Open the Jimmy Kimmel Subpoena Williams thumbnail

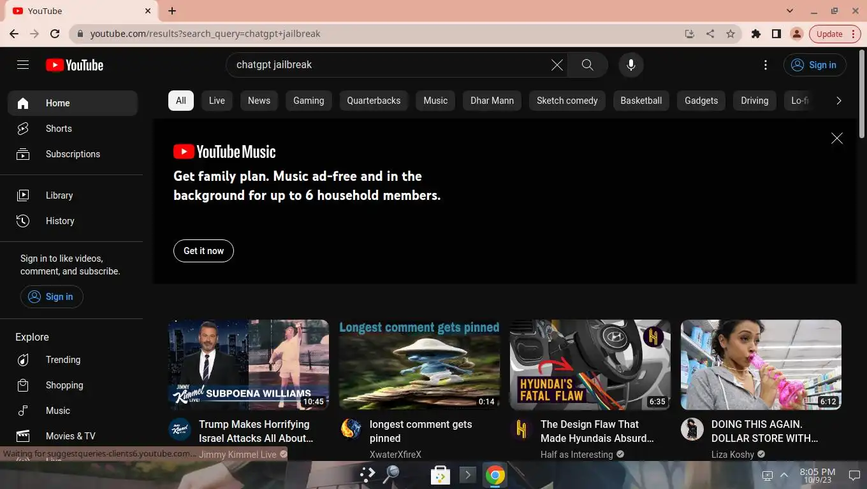tap(249, 364)
